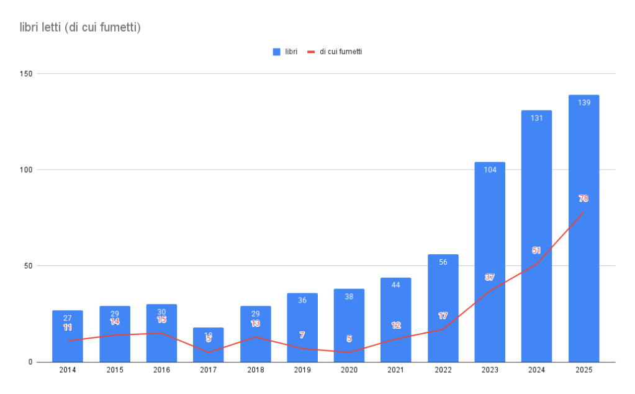Select the red line data label 78
This screenshot has width=635, height=394.
(583, 199)
